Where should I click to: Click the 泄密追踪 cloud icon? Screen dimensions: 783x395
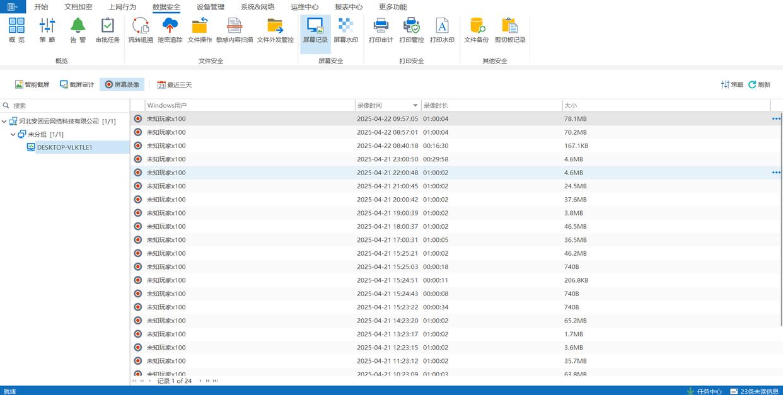pyautogui.click(x=170, y=30)
